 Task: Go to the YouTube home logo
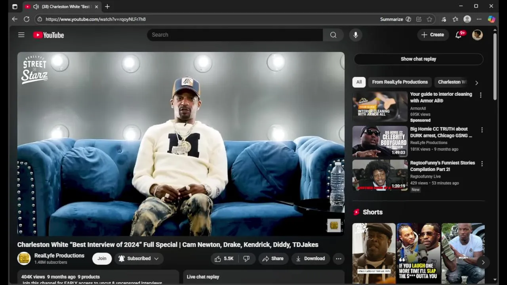pos(48,35)
